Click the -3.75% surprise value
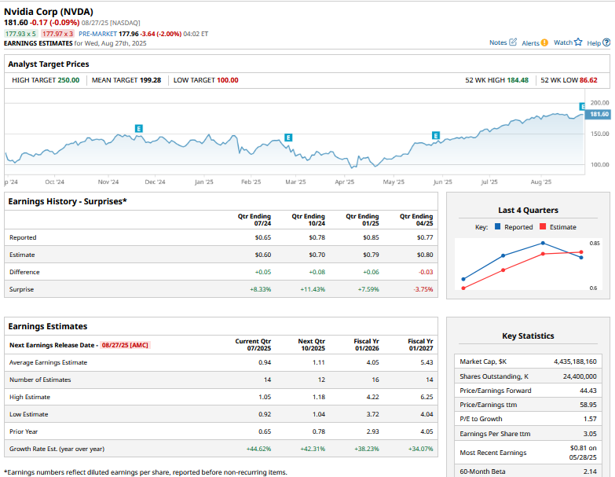The image size is (615, 477). coord(423,289)
